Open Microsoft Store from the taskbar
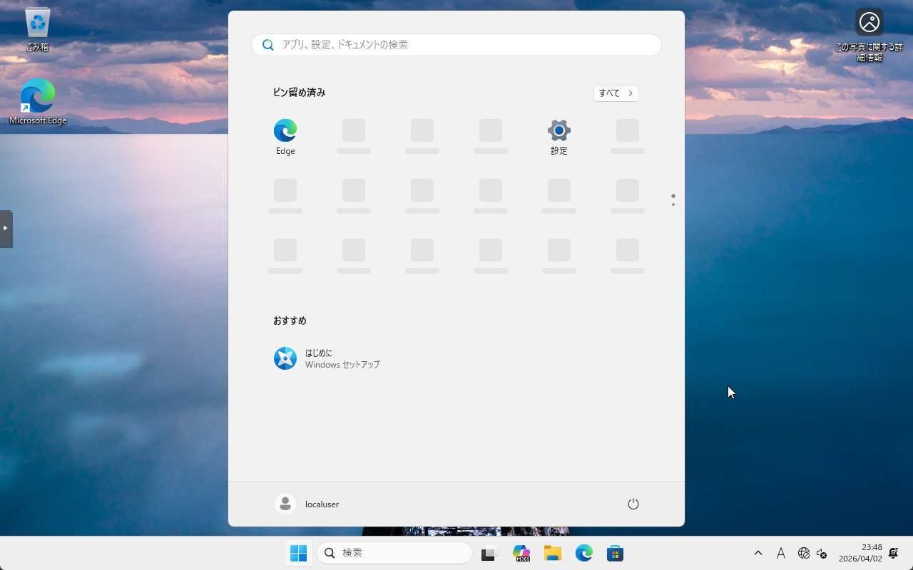Viewport: 913px width, 570px height. [x=615, y=553]
